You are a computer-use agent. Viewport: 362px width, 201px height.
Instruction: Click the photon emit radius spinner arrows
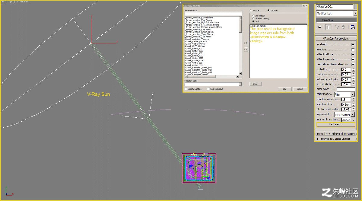point(353,110)
